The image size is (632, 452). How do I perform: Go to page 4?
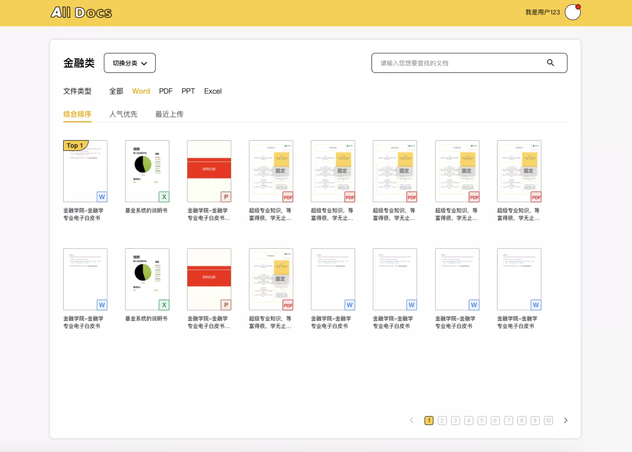click(x=469, y=421)
